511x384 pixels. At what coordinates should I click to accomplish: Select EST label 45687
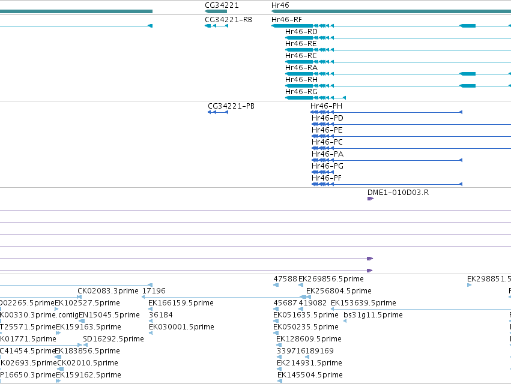(x=285, y=303)
